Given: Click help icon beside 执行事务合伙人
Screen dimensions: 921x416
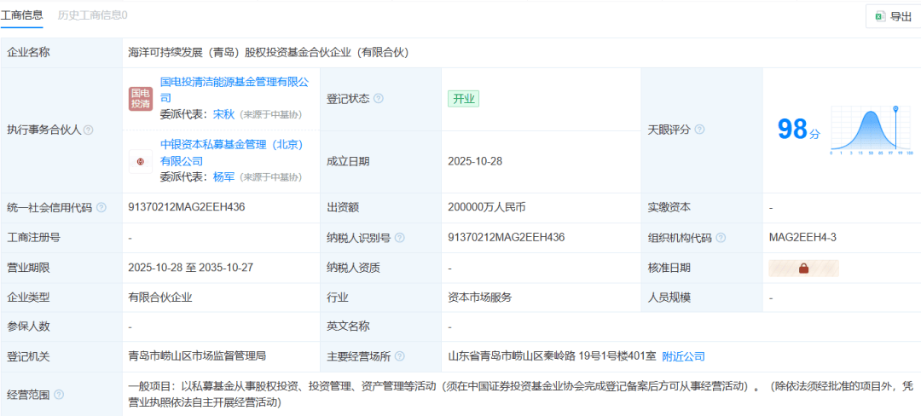Looking at the screenshot, I should coord(89,130).
